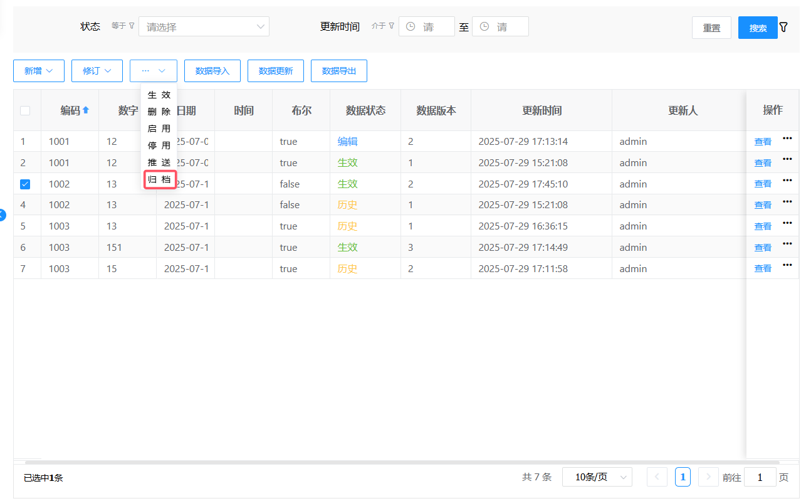
Task: Click the blue 搜索 button
Action: (758, 28)
